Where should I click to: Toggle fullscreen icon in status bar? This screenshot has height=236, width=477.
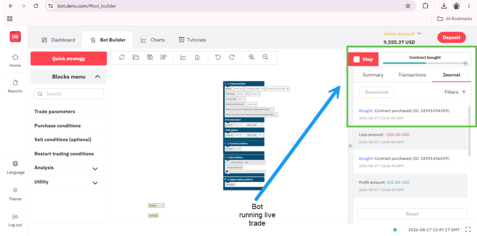[x=468, y=229]
